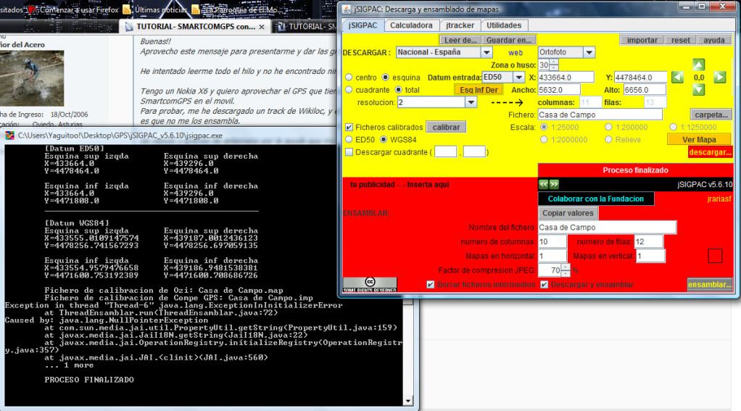Open the resolucion dropdown
Viewport: 741px width, 411px height.
coord(471,102)
